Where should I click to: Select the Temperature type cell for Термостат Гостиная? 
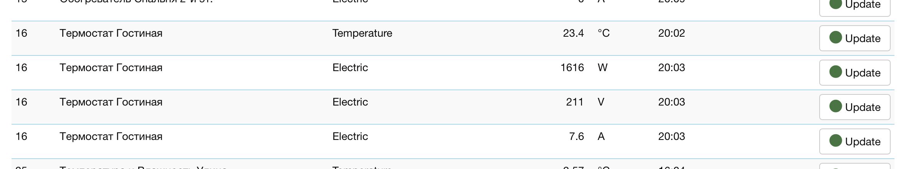coord(362,33)
